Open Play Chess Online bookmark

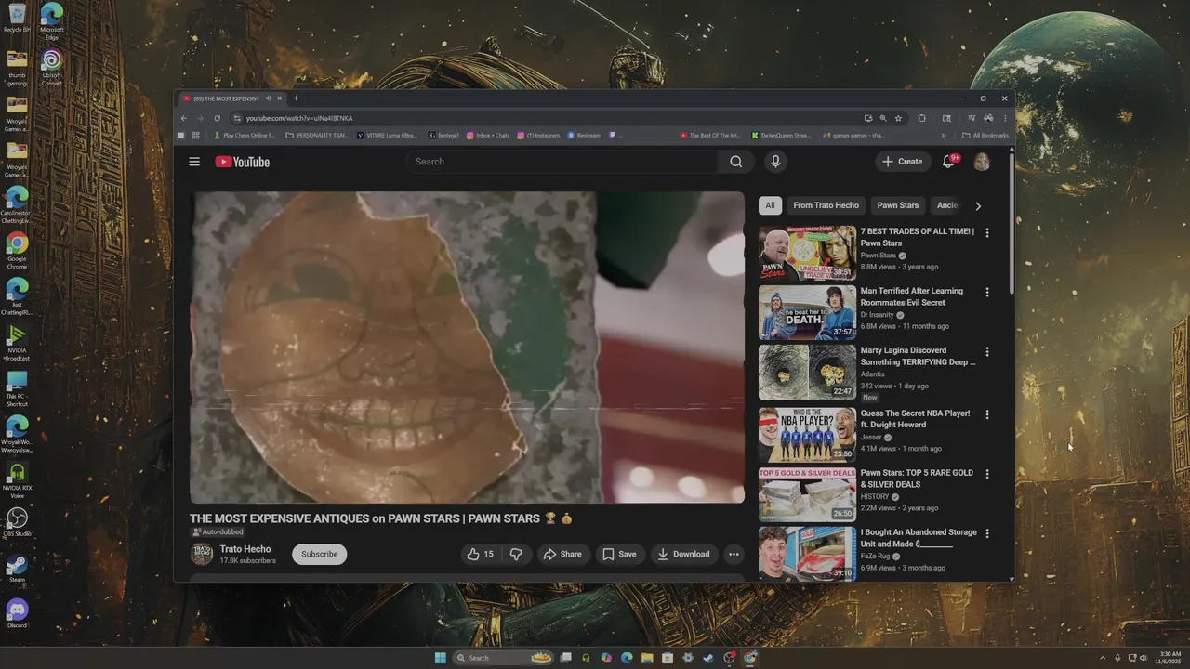[245, 136]
